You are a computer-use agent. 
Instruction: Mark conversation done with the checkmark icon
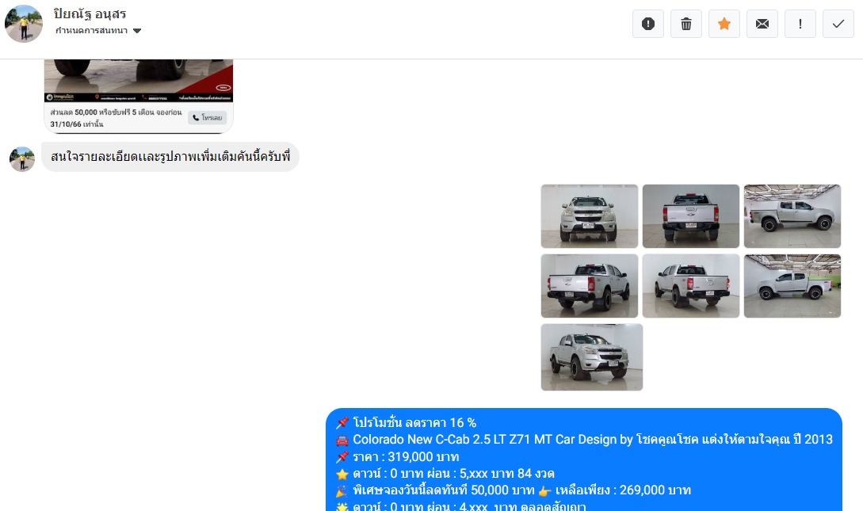[838, 24]
